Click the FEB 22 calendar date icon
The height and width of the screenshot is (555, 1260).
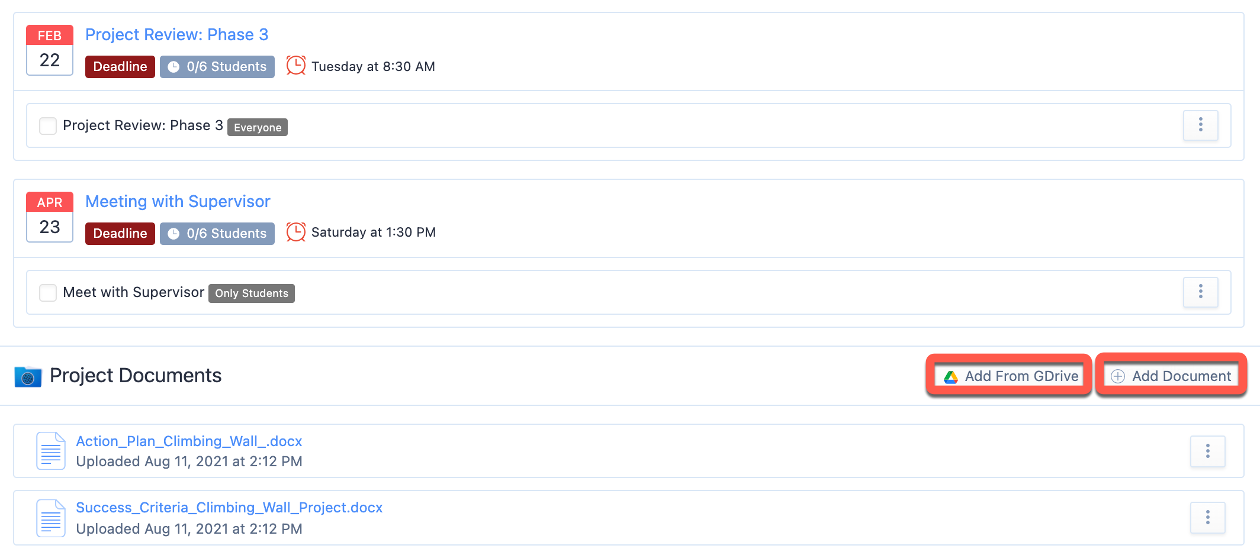point(50,50)
